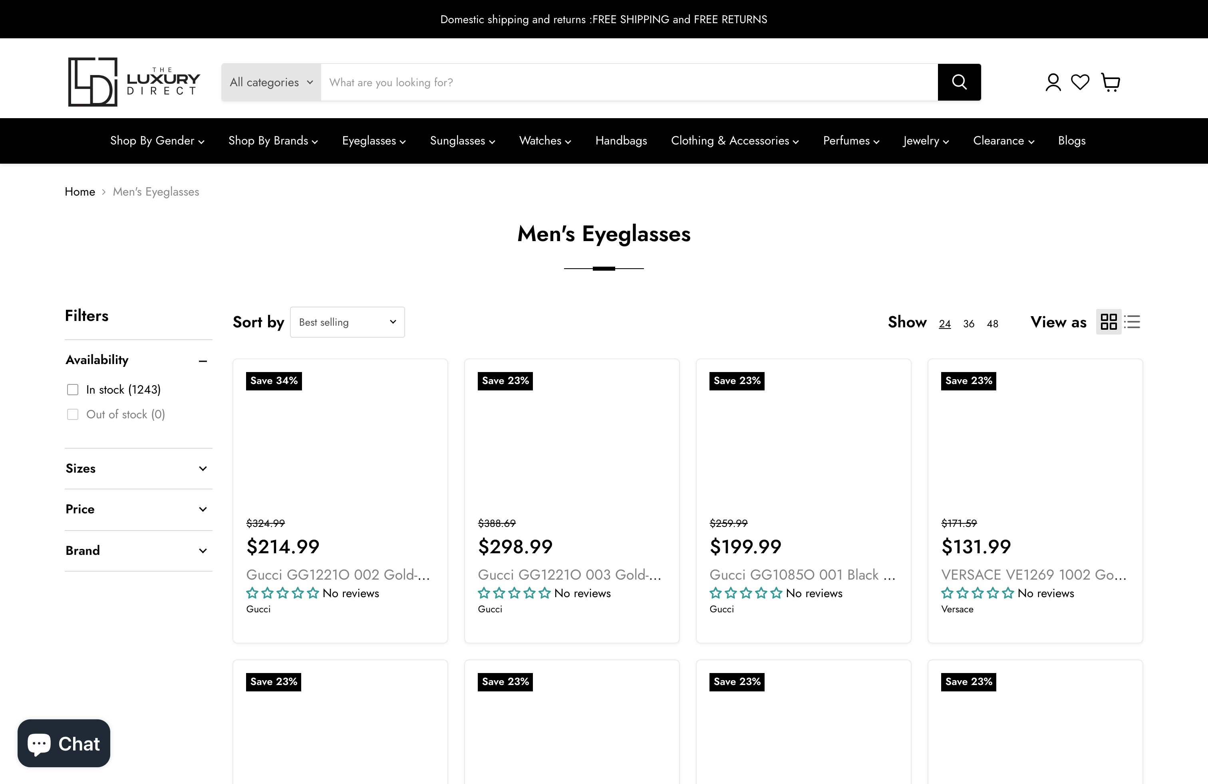Check the In stock filter
Image resolution: width=1208 pixels, height=784 pixels.
point(73,389)
